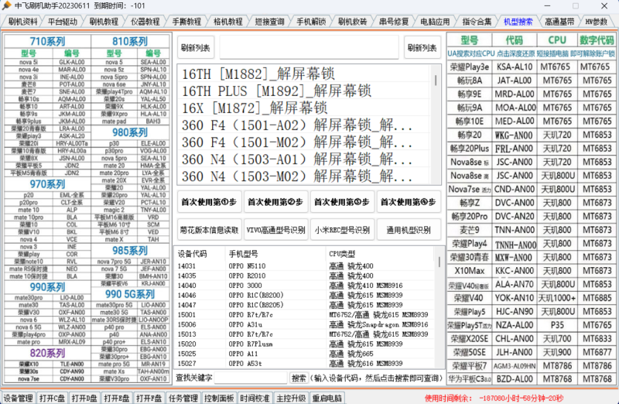619x404 pixels.
Task: Click 首次使用第②步 button
Action: [275, 202]
